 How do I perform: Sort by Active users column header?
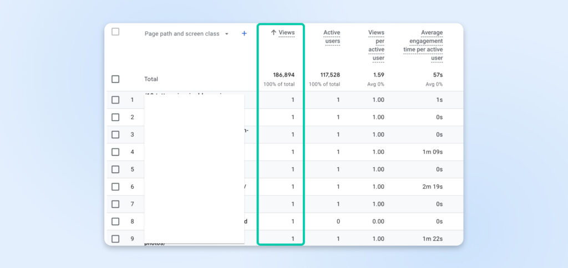coord(332,37)
